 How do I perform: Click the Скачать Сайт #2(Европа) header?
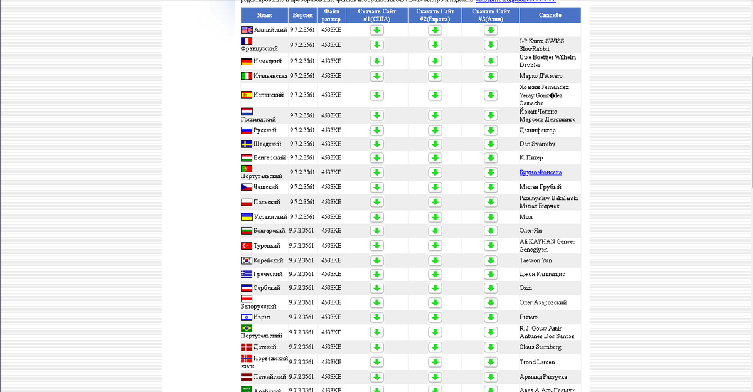435,15
